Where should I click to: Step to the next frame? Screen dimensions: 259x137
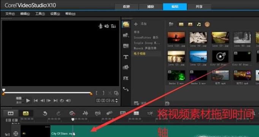click(49, 100)
